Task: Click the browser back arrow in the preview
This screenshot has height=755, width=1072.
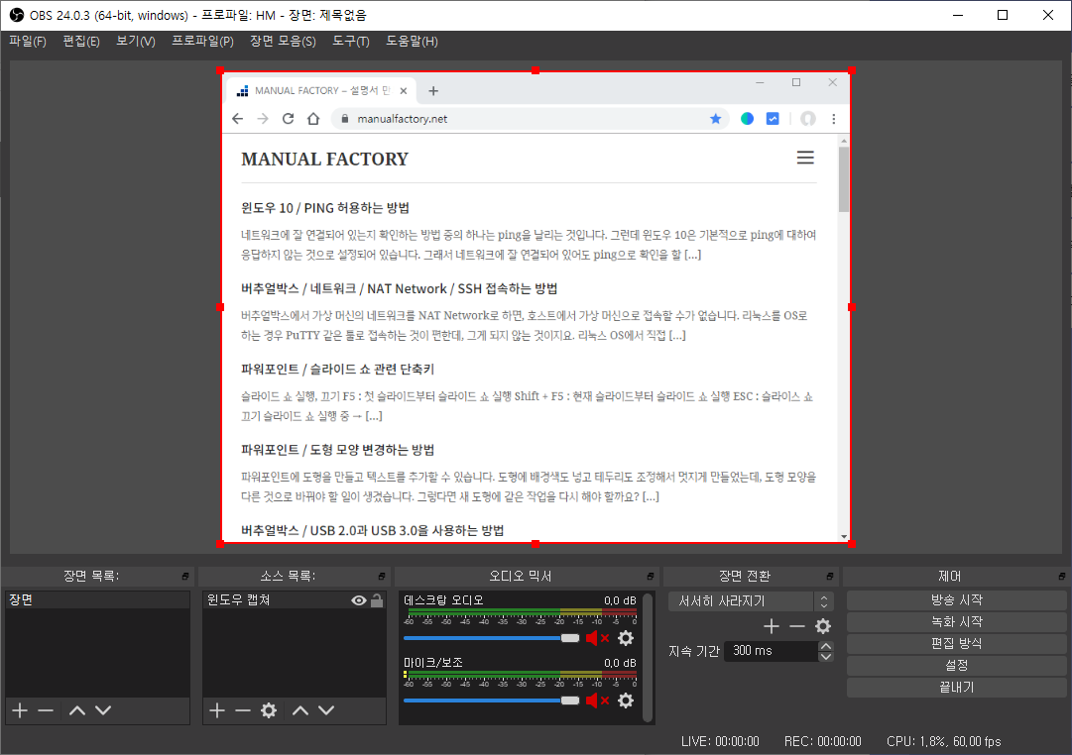Action: [237, 119]
